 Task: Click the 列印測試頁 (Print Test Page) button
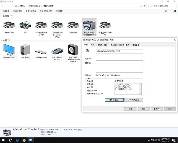coord(134,100)
